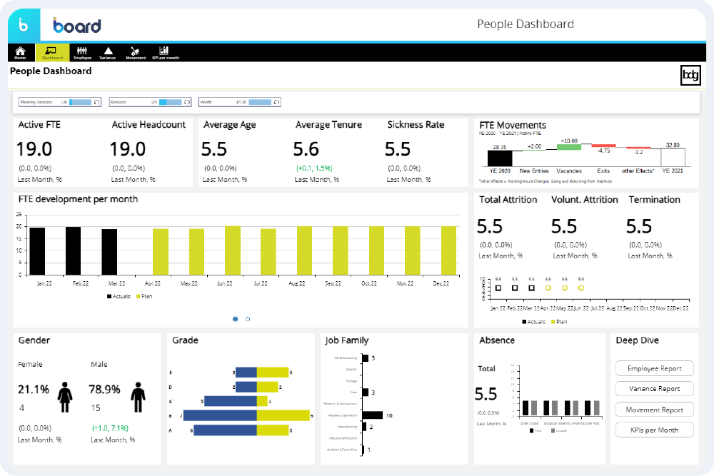Image resolution: width=714 pixels, height=476 pixels.
Task: Open KPIs per Month deep dive
Action: click(x=654, y=430)
